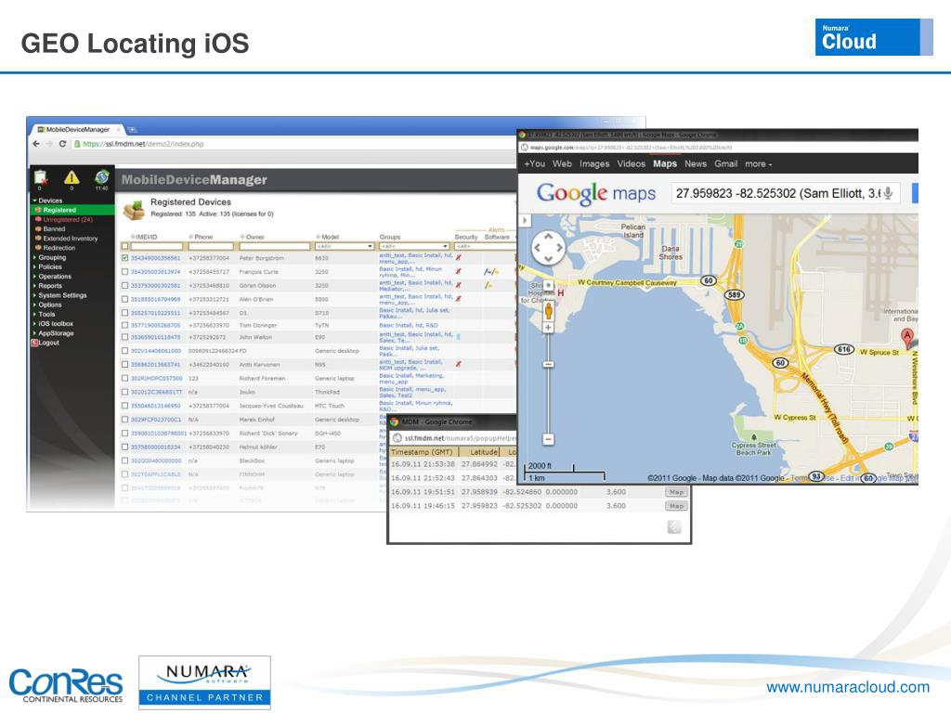Click the Google Maps search box

tap(786, 193)
